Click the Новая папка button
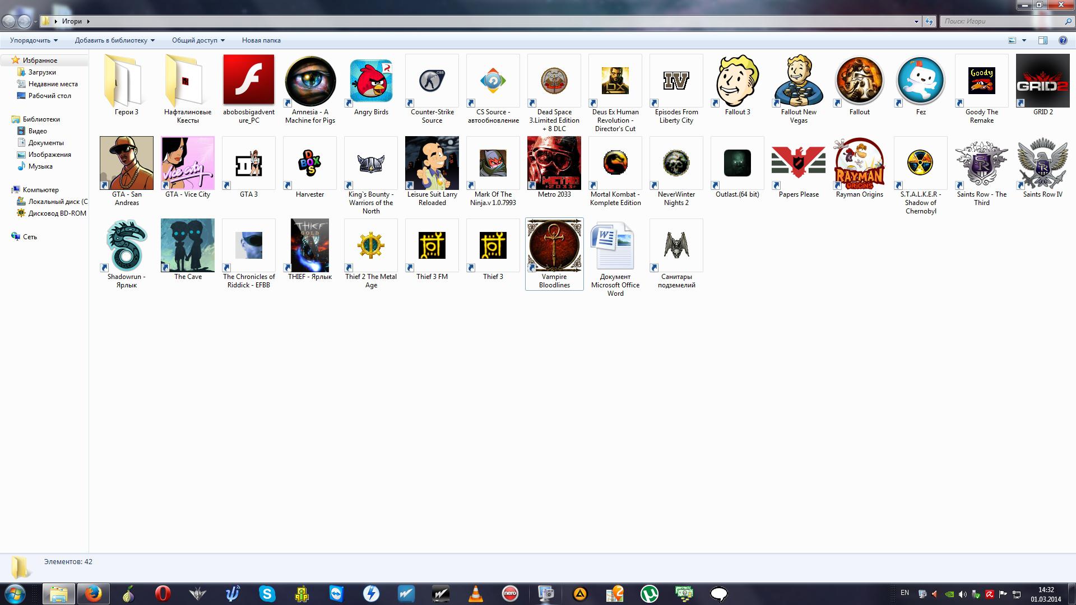Viewport: 1076px width, 605px height. pos(261,40)
